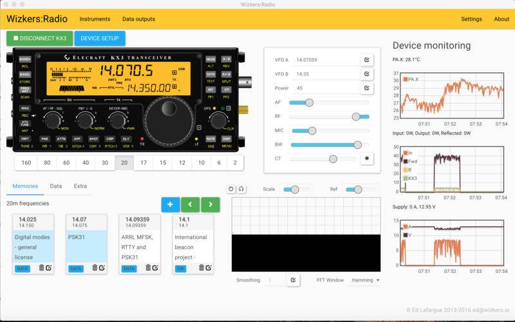Switch to the Memories tab

25,186
